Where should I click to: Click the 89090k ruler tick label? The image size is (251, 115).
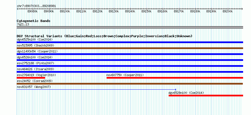pyautogui.click(x=49, y=11)
